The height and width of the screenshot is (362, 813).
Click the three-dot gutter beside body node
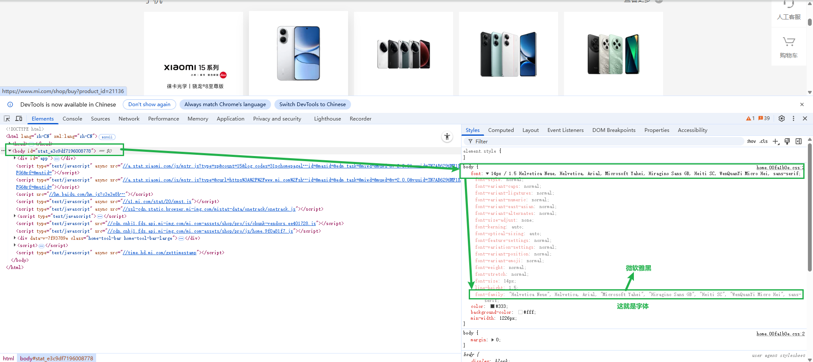(3, 151)
